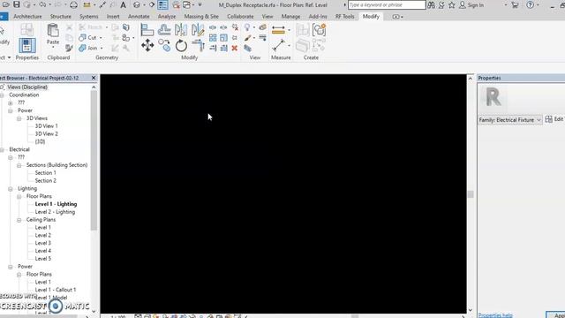The image size is (565, 318).
Task: Open the Customize Quick Access Toolbar dropdown arrow
Action: (200, 5)
